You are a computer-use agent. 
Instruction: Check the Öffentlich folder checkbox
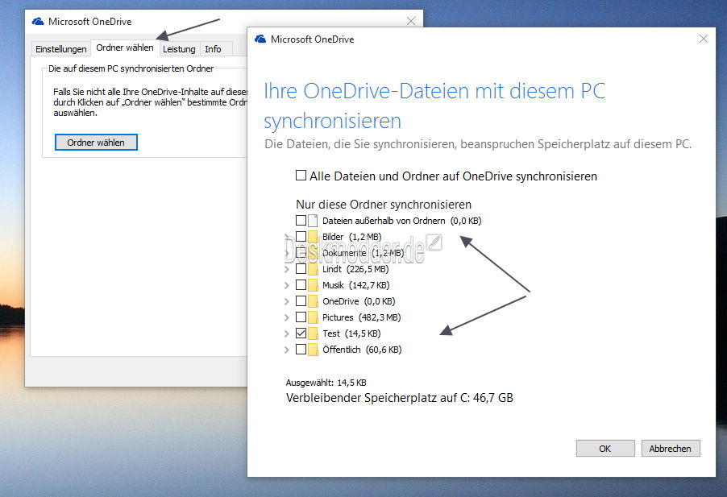coord(301,350)
